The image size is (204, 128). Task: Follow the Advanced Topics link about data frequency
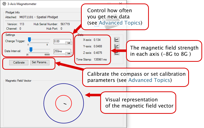tap(120, 23)
